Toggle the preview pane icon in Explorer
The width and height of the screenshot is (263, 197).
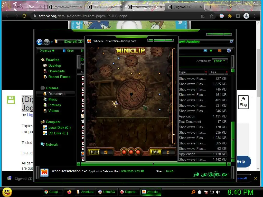point(220,51)
